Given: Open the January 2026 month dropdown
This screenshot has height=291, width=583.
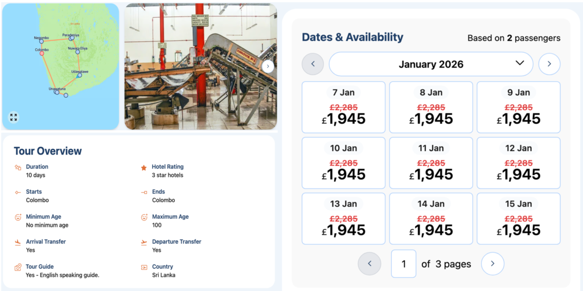Looking at the screenshot, I should click(x=431, y=64).
